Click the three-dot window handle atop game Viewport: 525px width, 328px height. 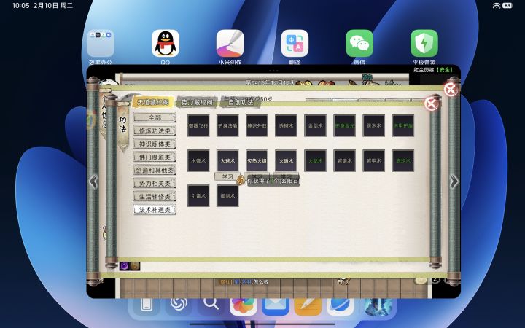[x=273, y=71]
